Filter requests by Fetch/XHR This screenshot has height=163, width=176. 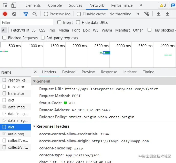tap(20, 30)
